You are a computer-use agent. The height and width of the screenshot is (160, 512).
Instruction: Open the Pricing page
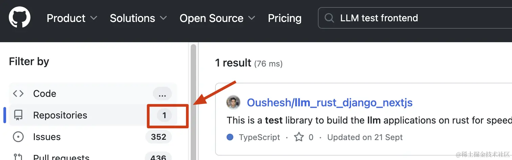[285, 18]
